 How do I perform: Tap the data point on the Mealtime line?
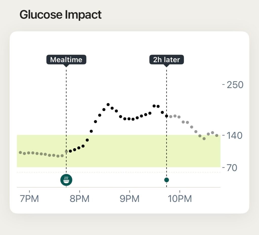66,152
